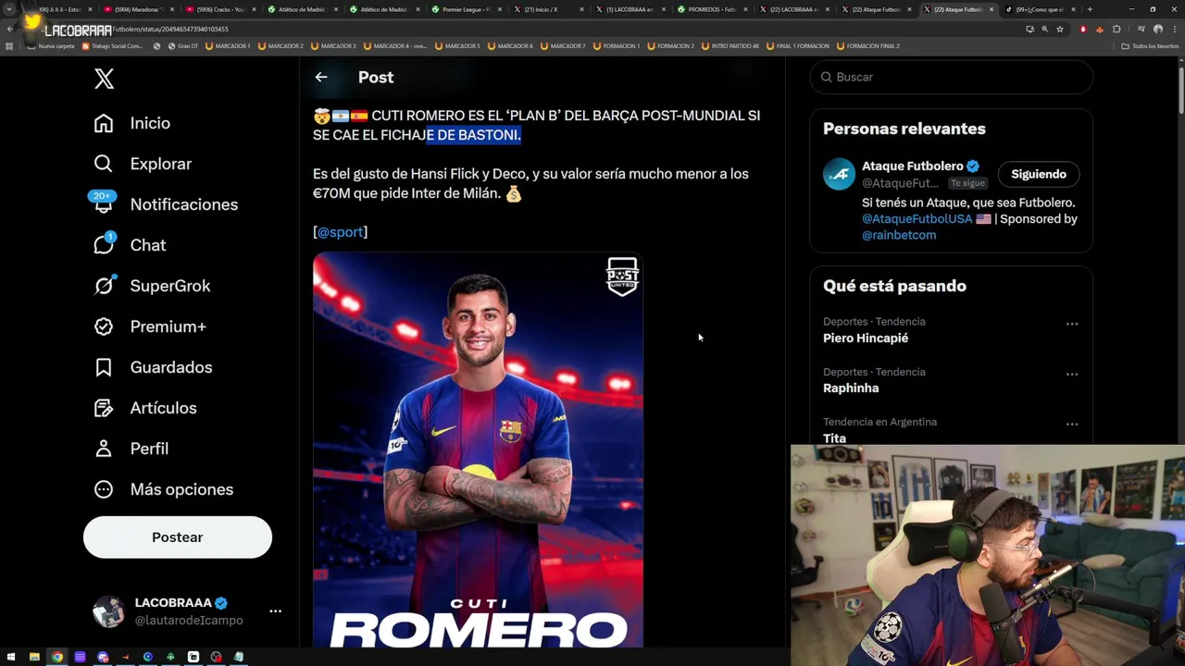Click the page vertical scrollbar
Image resolution: width=1185 pixels, height=666 pixels.
click(x=1180, y=92)
